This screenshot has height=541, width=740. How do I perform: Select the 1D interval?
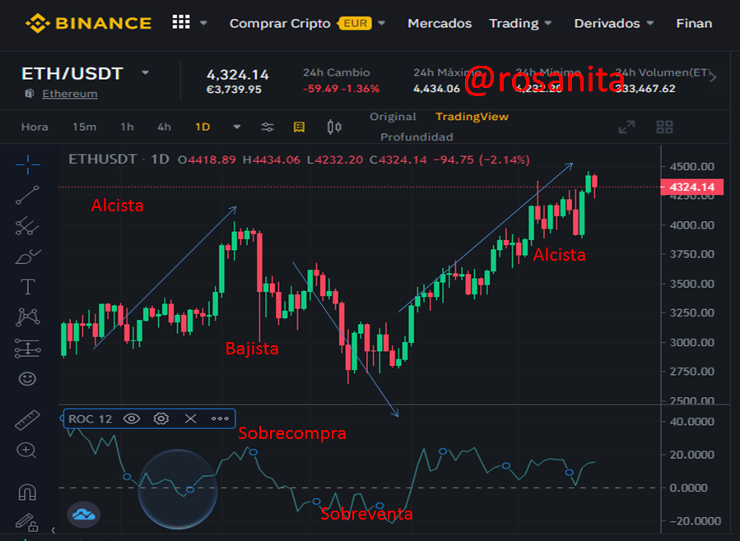tap(202, 127)
